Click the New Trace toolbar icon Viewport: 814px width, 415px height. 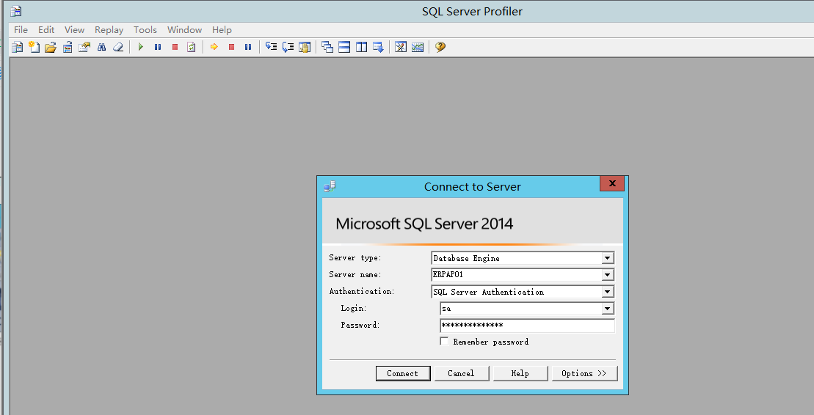[x=17, y=47]
